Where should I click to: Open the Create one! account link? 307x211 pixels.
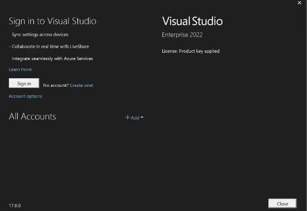click(81, 86)
